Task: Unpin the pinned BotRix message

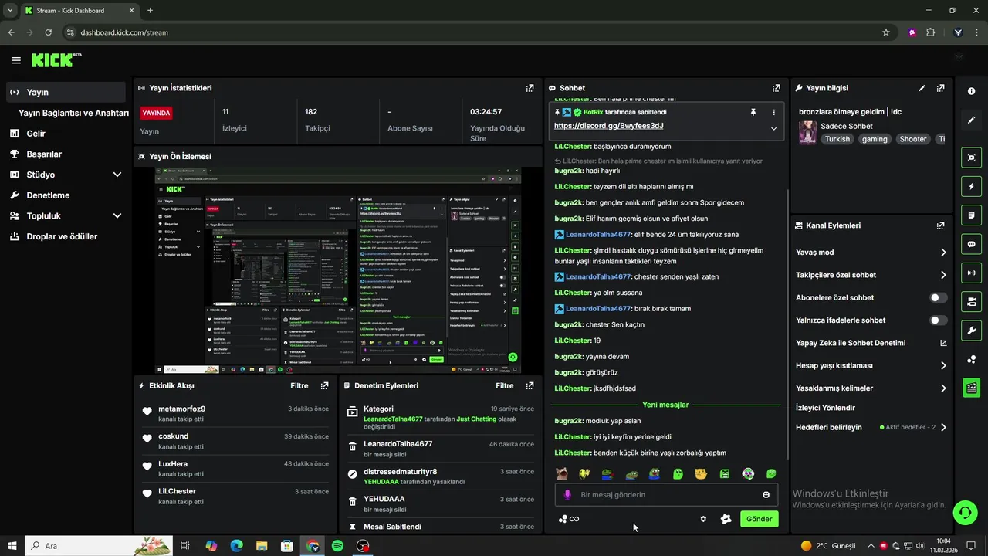Action: (x=753, y=112)
